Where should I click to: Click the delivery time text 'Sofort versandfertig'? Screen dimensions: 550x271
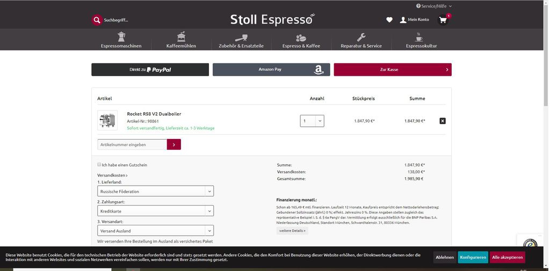tap(170, 128)
